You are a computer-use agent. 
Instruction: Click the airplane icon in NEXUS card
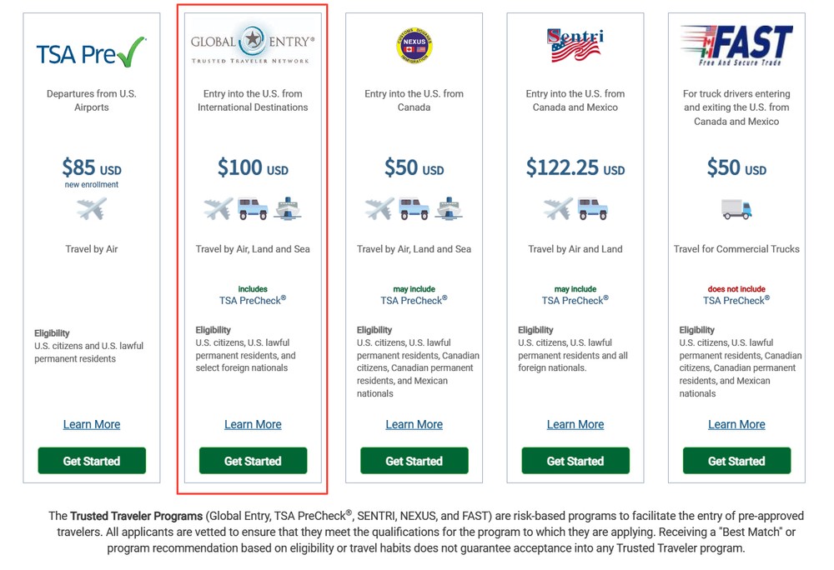click(379, 208)
